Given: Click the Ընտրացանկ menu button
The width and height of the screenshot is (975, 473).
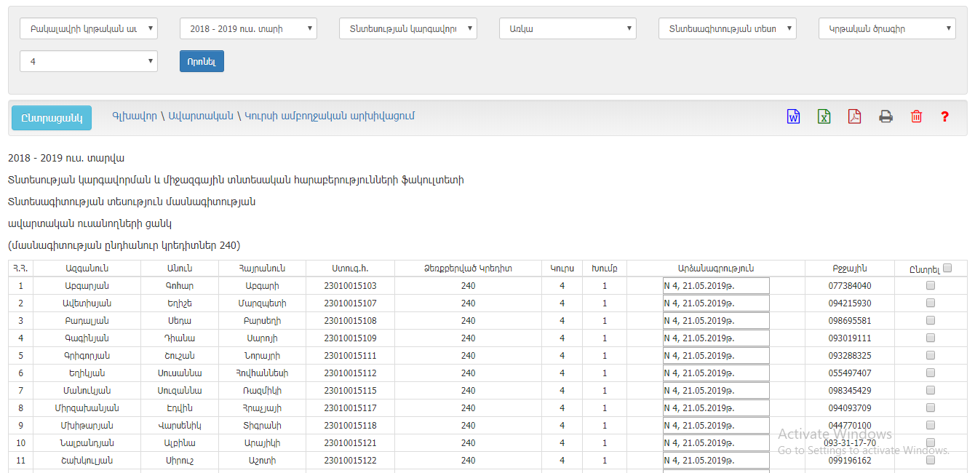Looking at the screenshot, I should tap(52, 118).
